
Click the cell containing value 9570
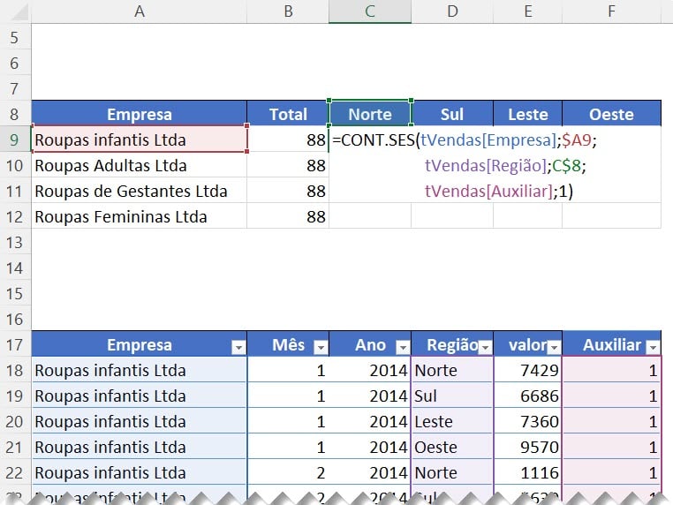coord(527,447)
